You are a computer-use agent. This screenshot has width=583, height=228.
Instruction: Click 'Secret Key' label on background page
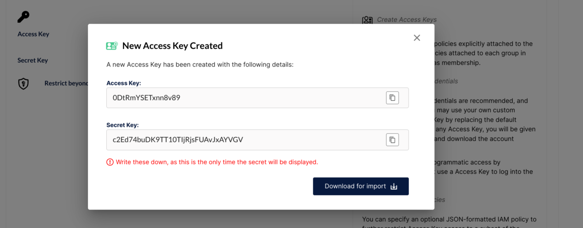tap(33, 60)
